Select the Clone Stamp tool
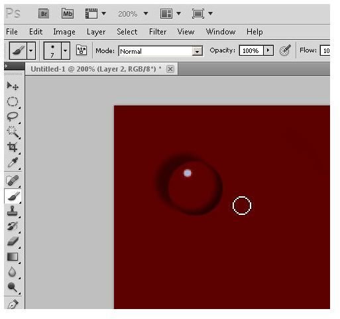 13,211
